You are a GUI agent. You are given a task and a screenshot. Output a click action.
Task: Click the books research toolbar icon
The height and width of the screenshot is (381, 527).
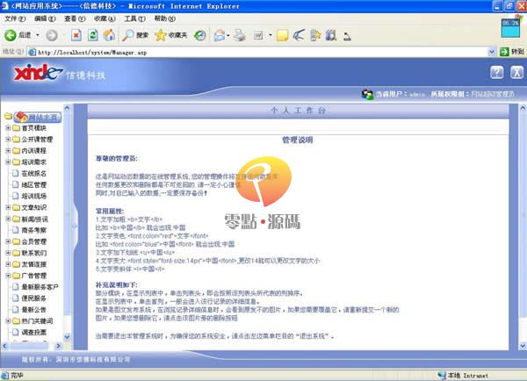[331, 35]
